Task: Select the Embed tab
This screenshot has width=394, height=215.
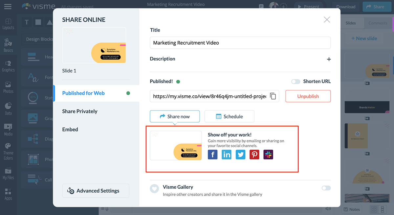Action: click(70, 130)
